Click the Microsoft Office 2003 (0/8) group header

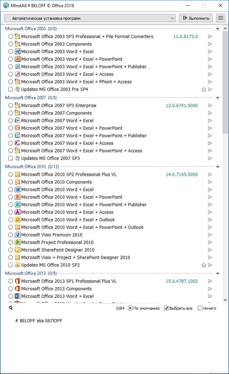pos(31,29)
